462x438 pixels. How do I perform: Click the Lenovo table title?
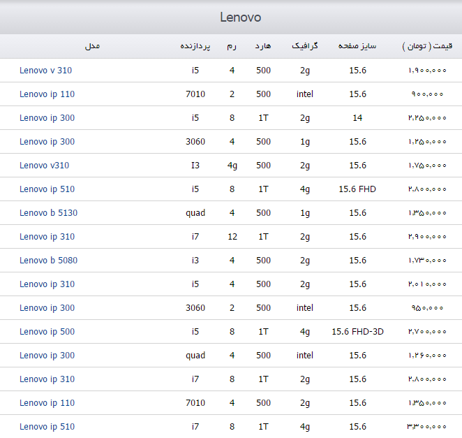(x=241, y=17)
